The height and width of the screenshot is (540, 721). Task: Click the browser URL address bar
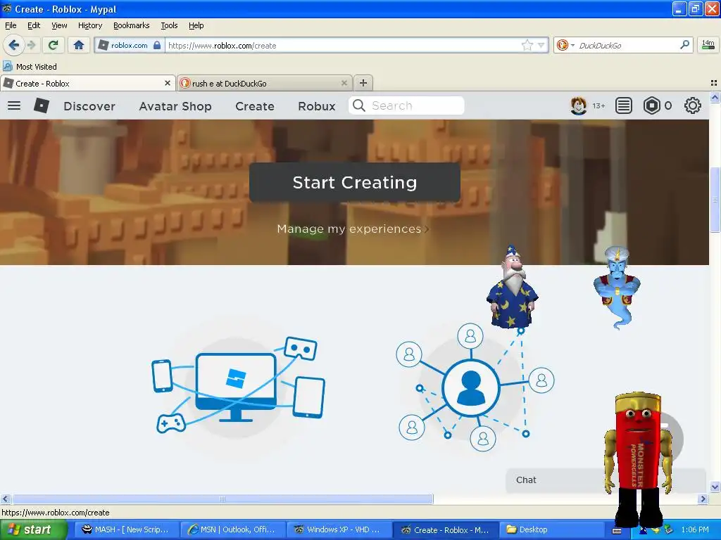(343, 45)
